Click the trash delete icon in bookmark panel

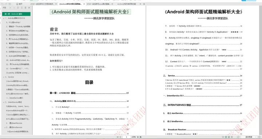point(25,8)
